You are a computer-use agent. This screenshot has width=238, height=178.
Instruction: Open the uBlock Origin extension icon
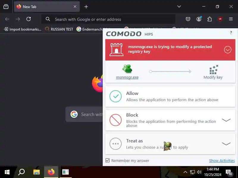coord(220,19)
